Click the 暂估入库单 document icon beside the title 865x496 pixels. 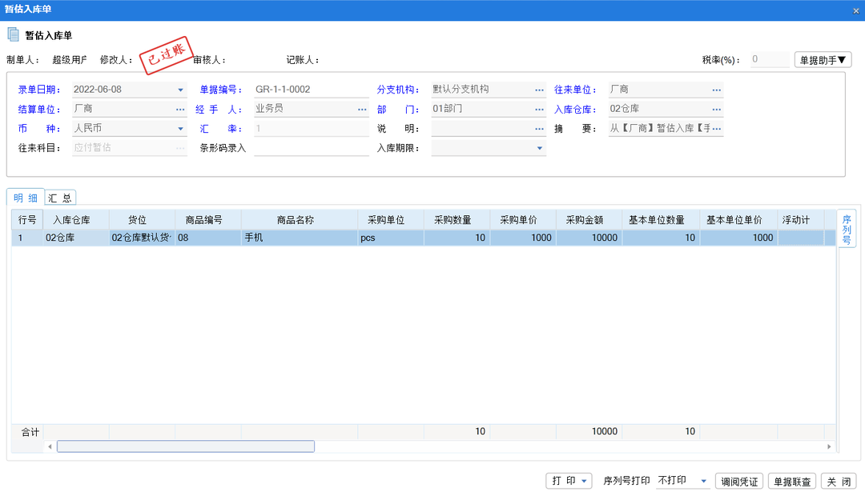click(x=12, y=34)
